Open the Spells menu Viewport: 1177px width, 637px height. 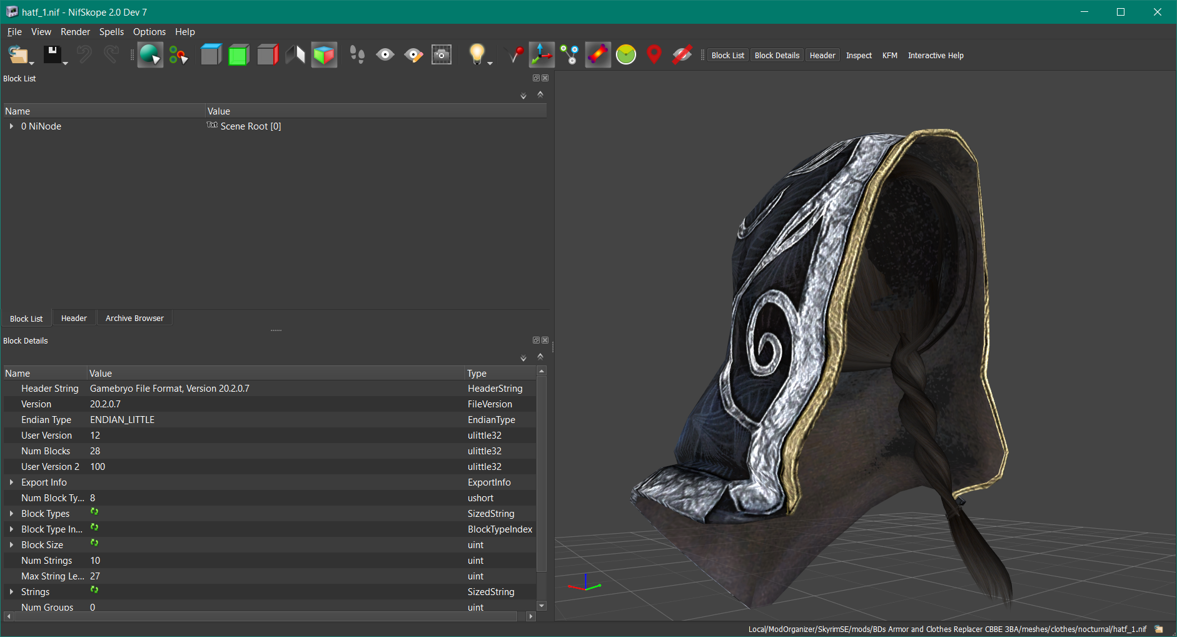111,32
